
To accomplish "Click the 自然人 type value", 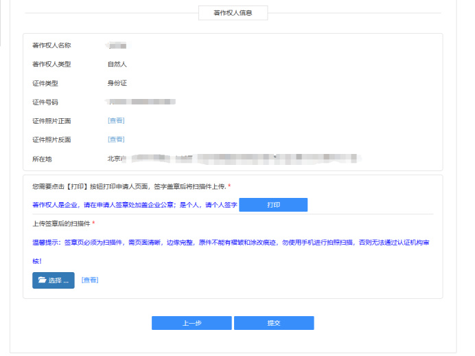I will (x=117, y=65).
